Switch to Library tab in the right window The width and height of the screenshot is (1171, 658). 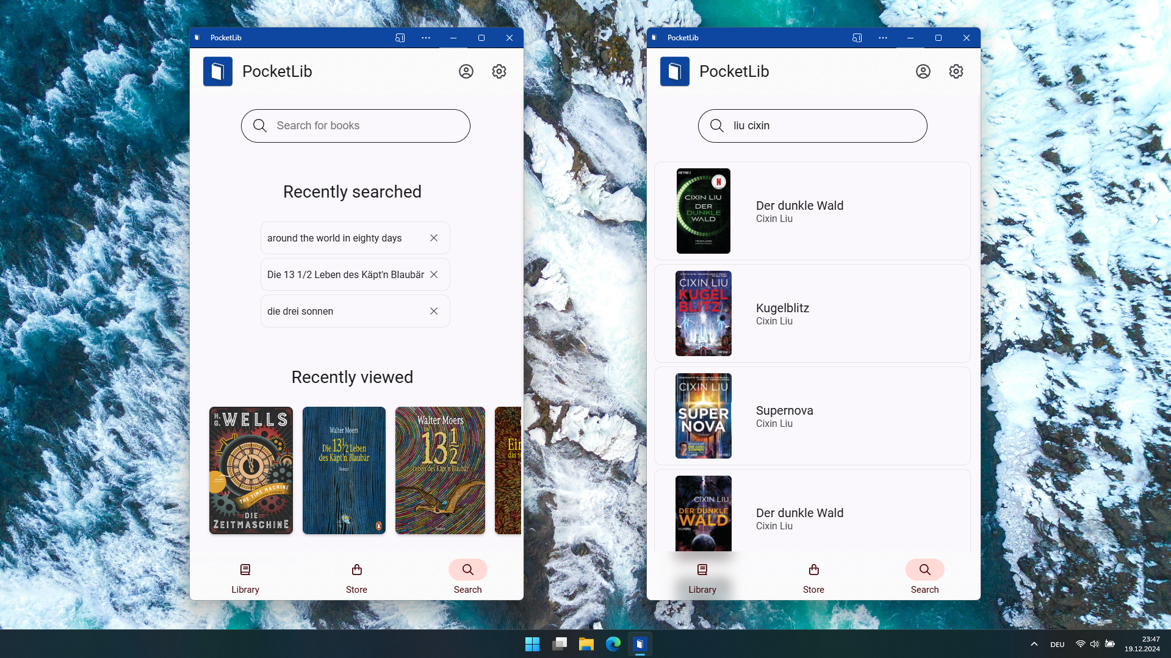coord(702,577)
